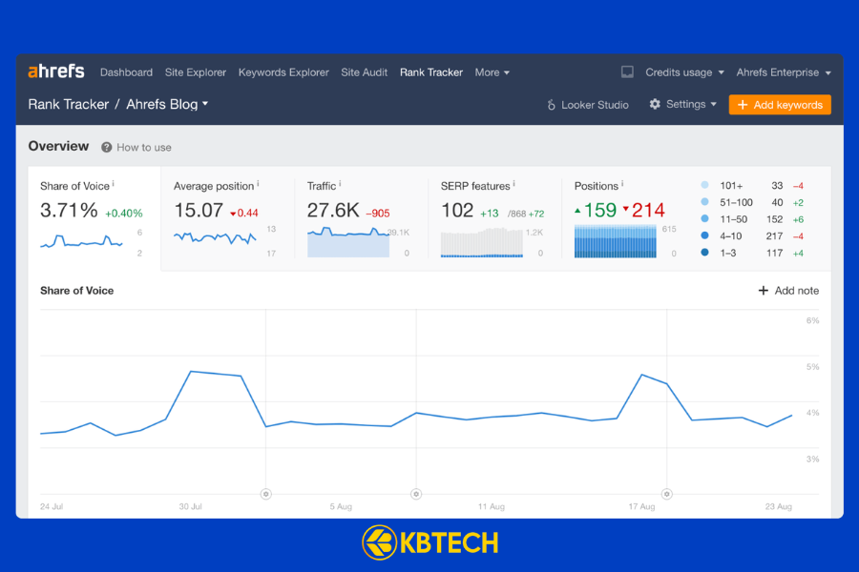This screenshot has width=859, height=572.
Task: Click the timeline handle near 17 Aug
Action: click(666, 494)
